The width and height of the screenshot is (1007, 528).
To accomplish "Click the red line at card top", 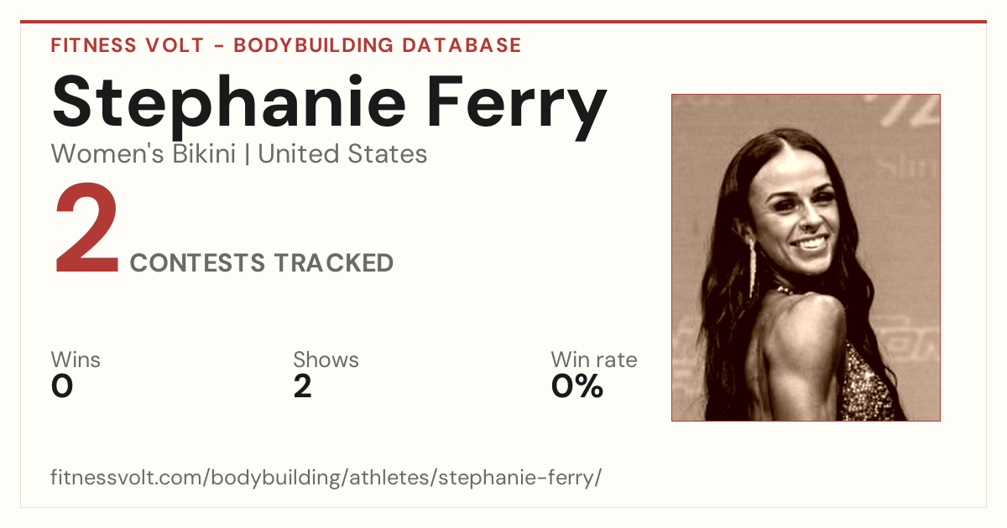I will [x=503, y=22].
